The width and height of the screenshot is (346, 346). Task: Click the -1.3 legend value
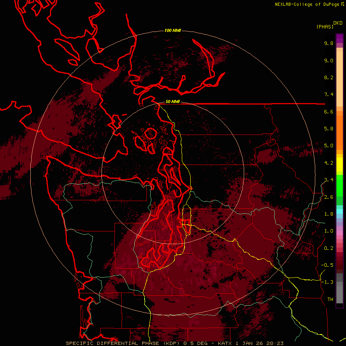coord(327,282)
